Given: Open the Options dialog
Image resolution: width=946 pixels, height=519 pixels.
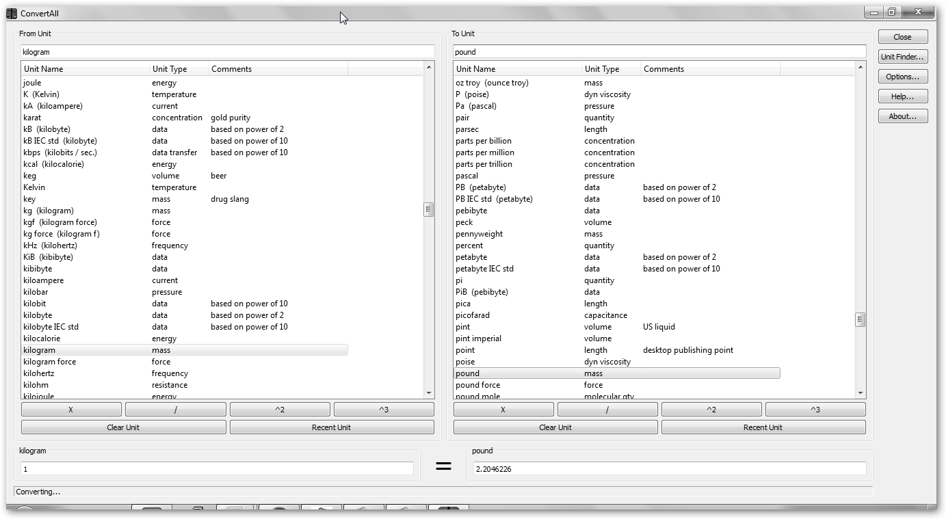Looking at the screenshot, I should (x=903, y=77).
